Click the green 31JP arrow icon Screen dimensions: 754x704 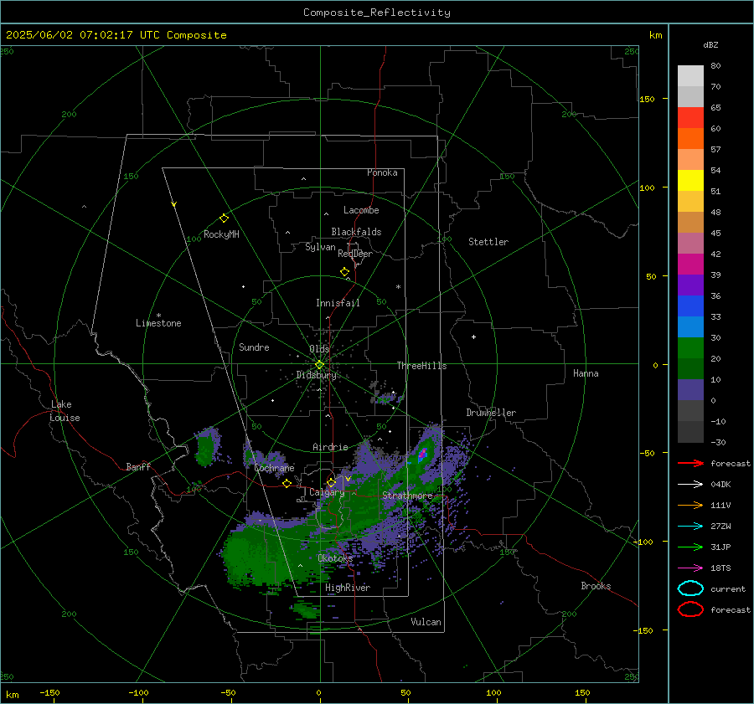690,547
